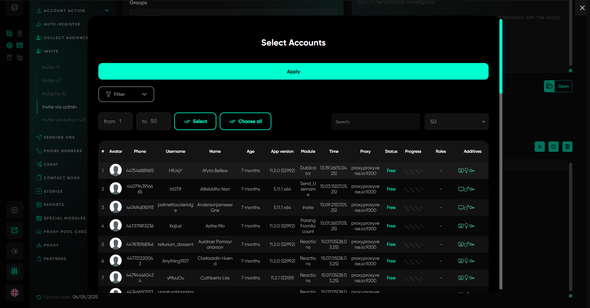Open the page size dropdown showing 50
This screenshot has width=590, height=308.
point(456,121)
